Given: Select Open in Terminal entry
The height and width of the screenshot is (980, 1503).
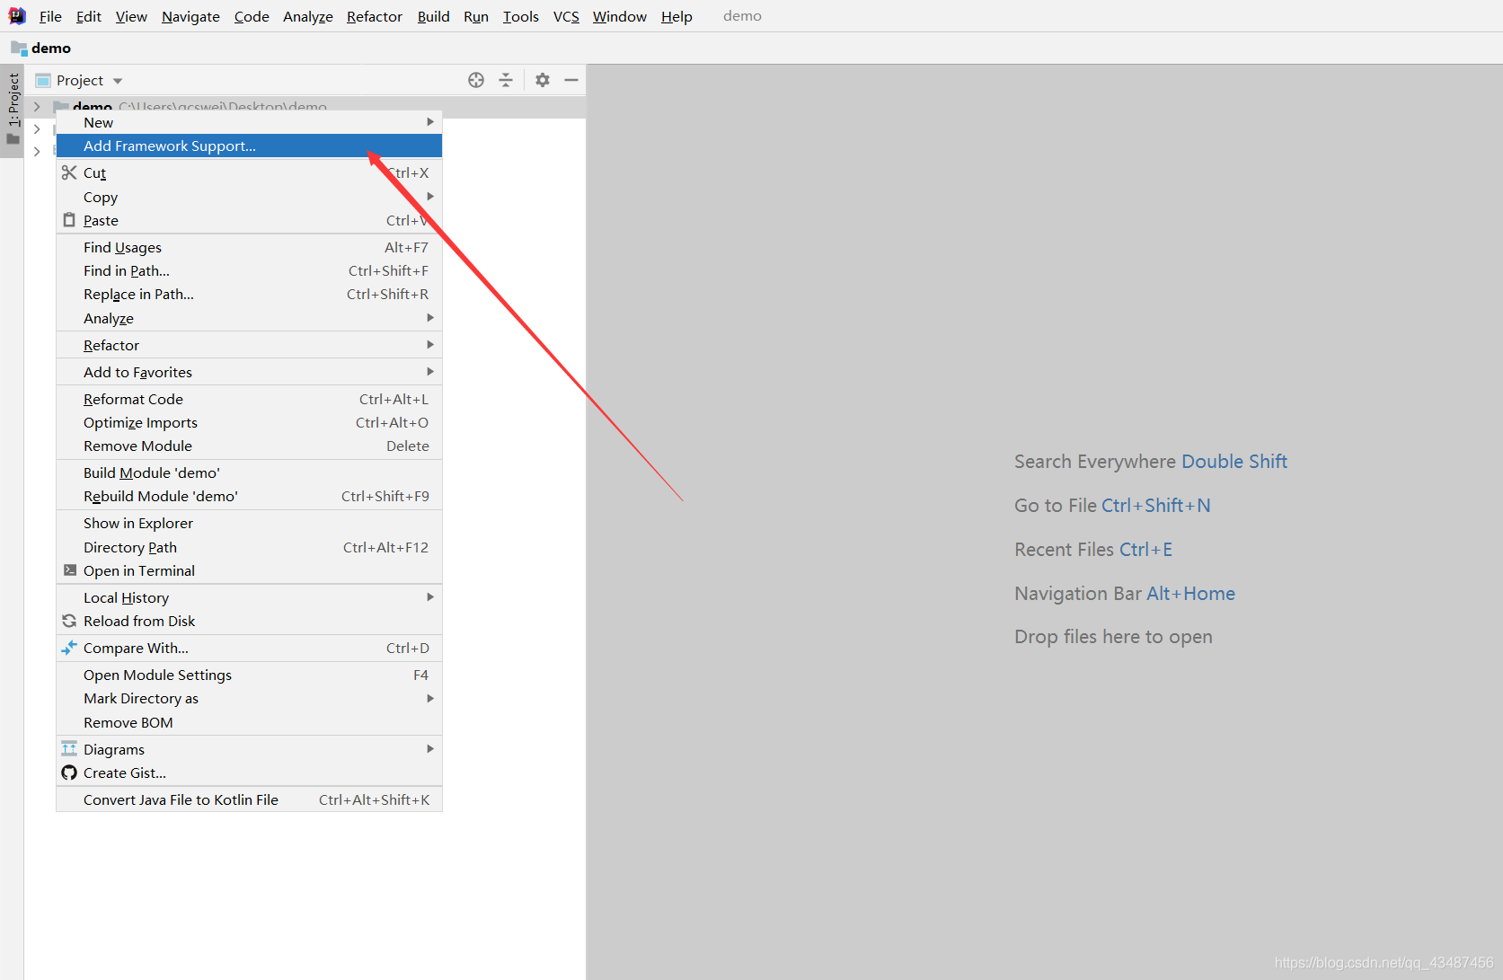Looking at the screenshot, I should coord(139,570).
